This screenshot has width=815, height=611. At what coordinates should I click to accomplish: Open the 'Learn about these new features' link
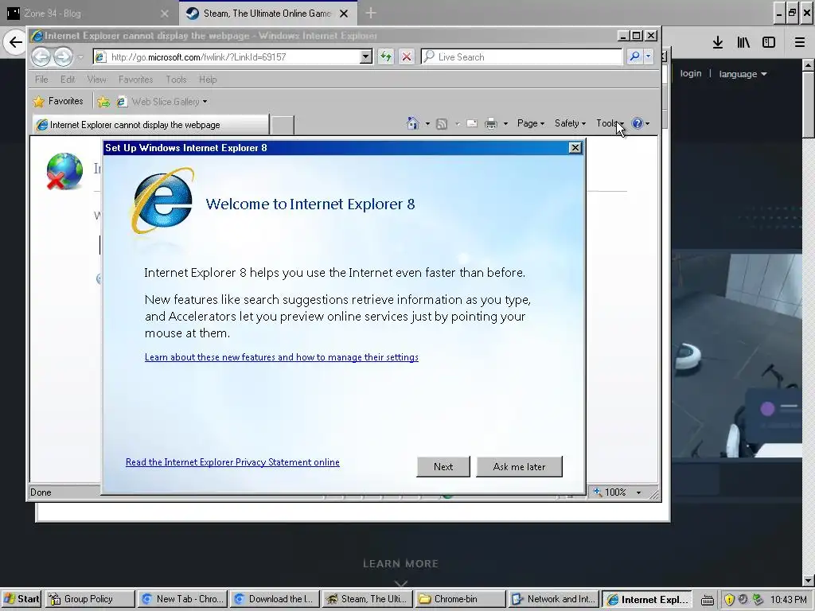(282, 357)
